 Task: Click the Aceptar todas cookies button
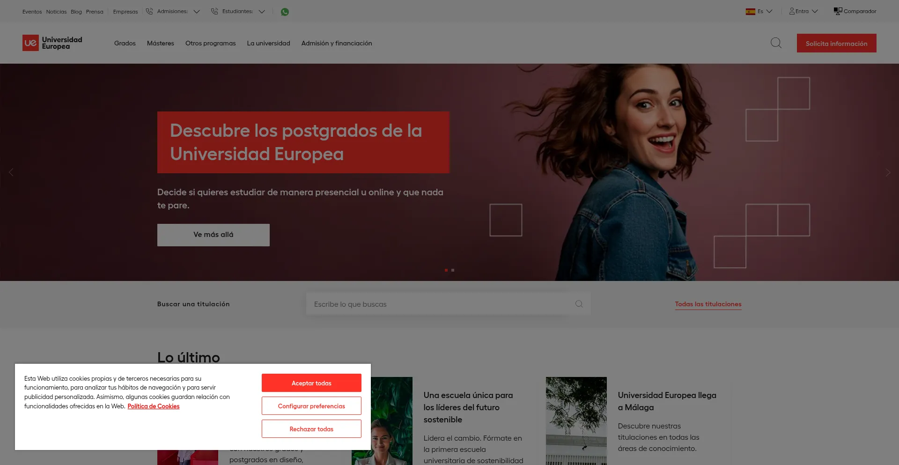coord(311,383)
